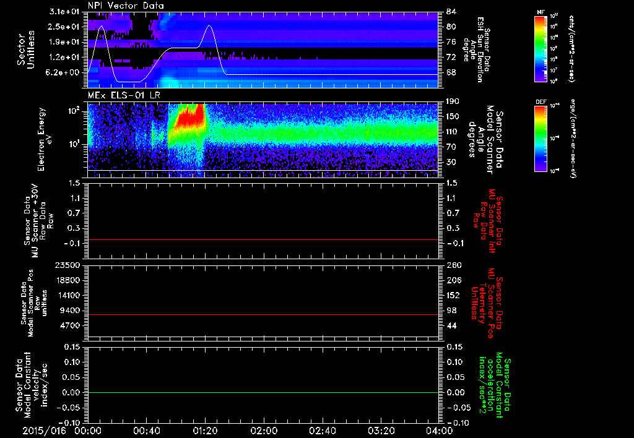Click the 190 scanner angle tick

click(453, 101)
